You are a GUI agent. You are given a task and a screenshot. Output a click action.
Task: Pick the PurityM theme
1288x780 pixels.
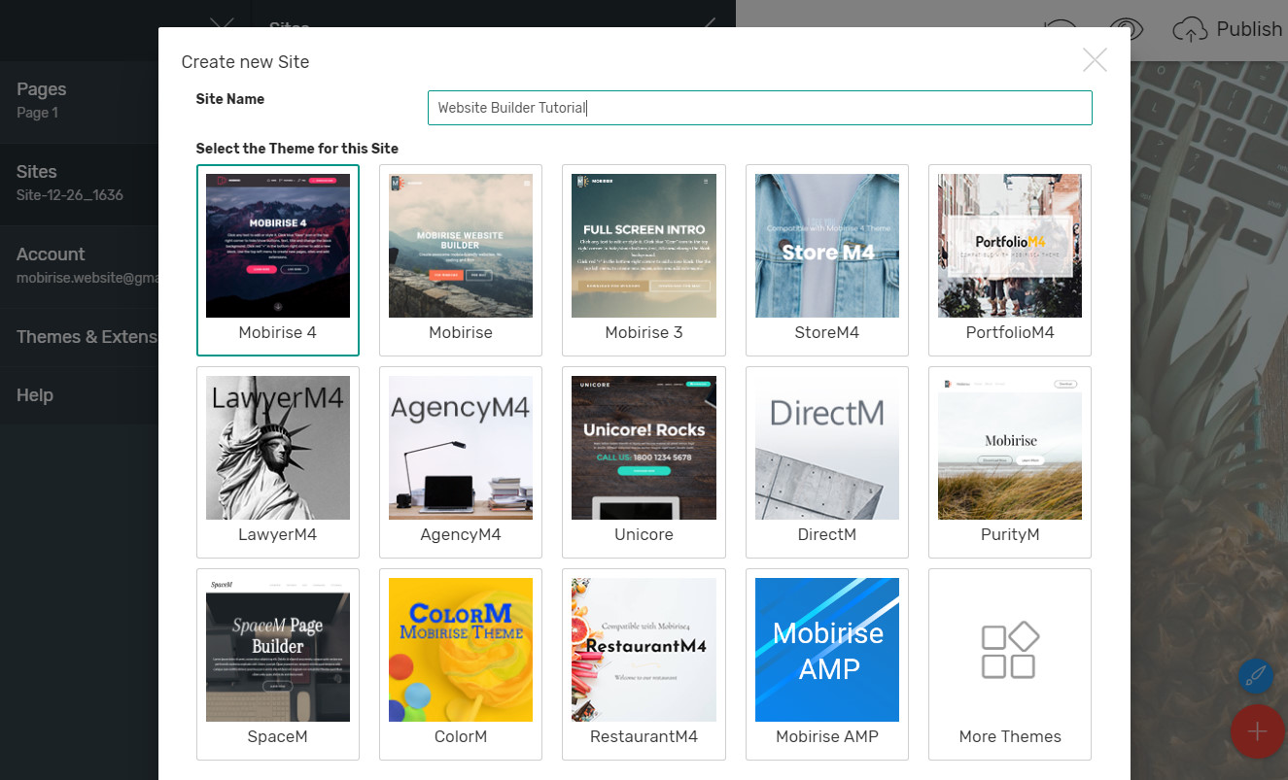coord(1010,462)
